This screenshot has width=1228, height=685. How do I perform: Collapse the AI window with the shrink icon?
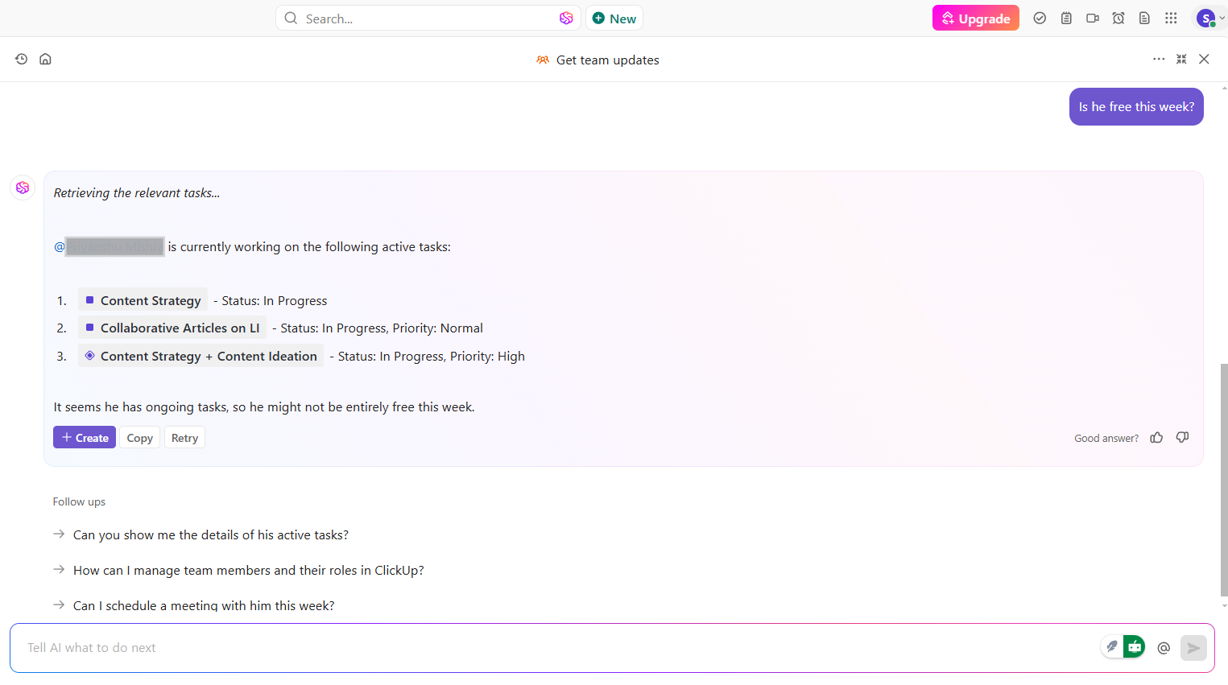(1181, 59)
